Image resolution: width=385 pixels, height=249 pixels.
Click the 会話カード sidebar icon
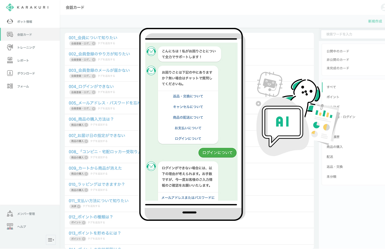coord(10,34)
